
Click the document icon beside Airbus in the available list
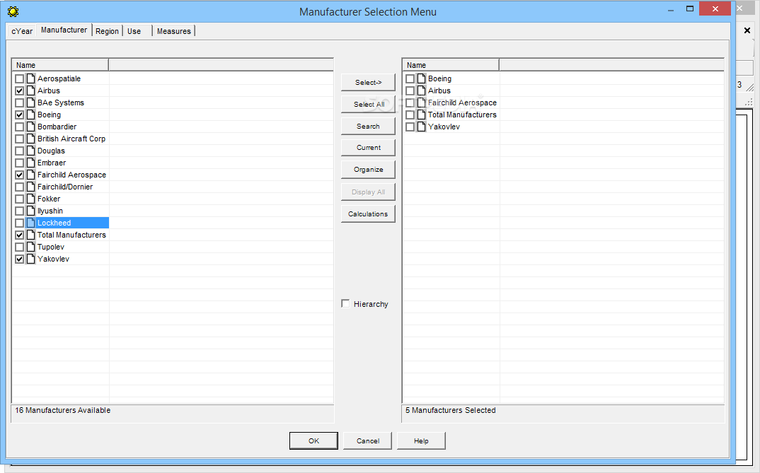pyautogui.click(x=31, y=90)
